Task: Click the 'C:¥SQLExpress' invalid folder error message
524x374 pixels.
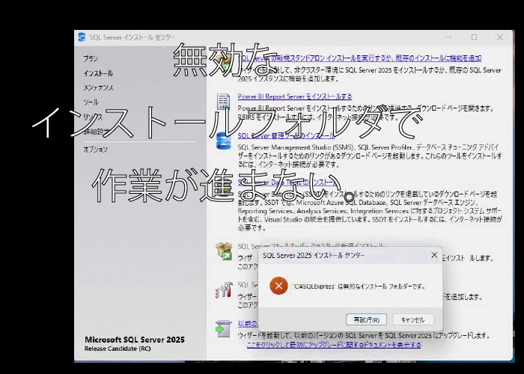Action: point(359,286)
